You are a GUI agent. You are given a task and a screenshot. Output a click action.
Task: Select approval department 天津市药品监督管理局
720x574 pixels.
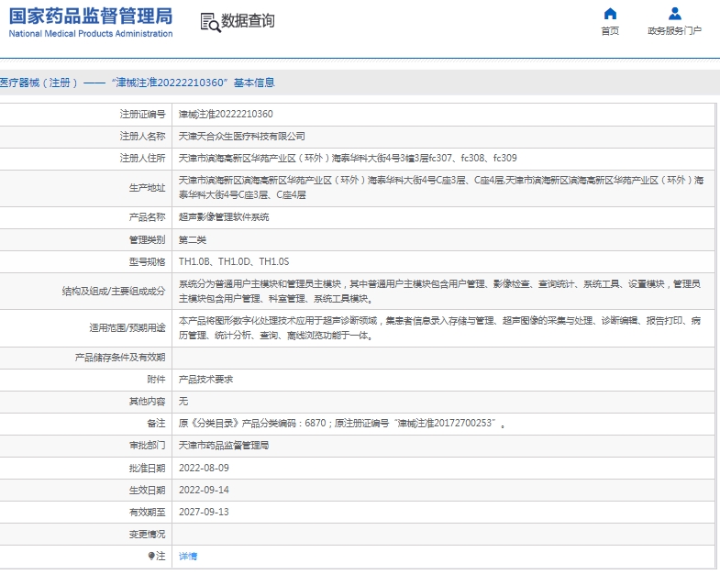coord(224,445)
